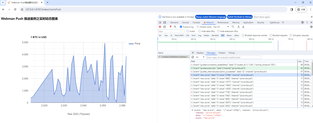Expand more DevTools tabs chevron
Screen dimensions: 313x123
click(x=283, y=23)
